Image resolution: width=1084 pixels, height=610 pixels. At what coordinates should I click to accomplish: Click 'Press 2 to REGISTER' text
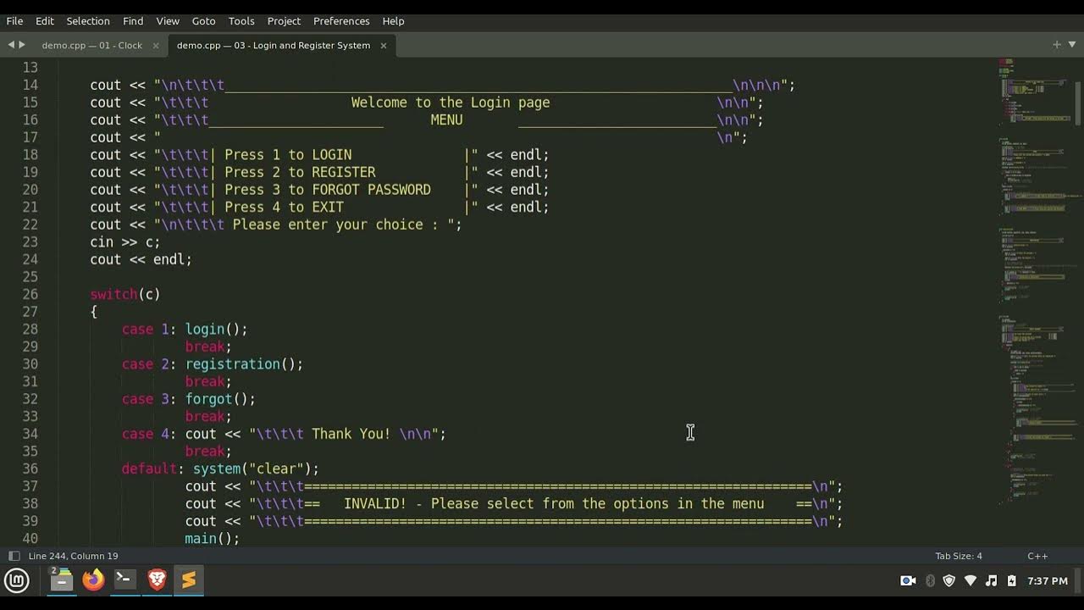[300, 172]
